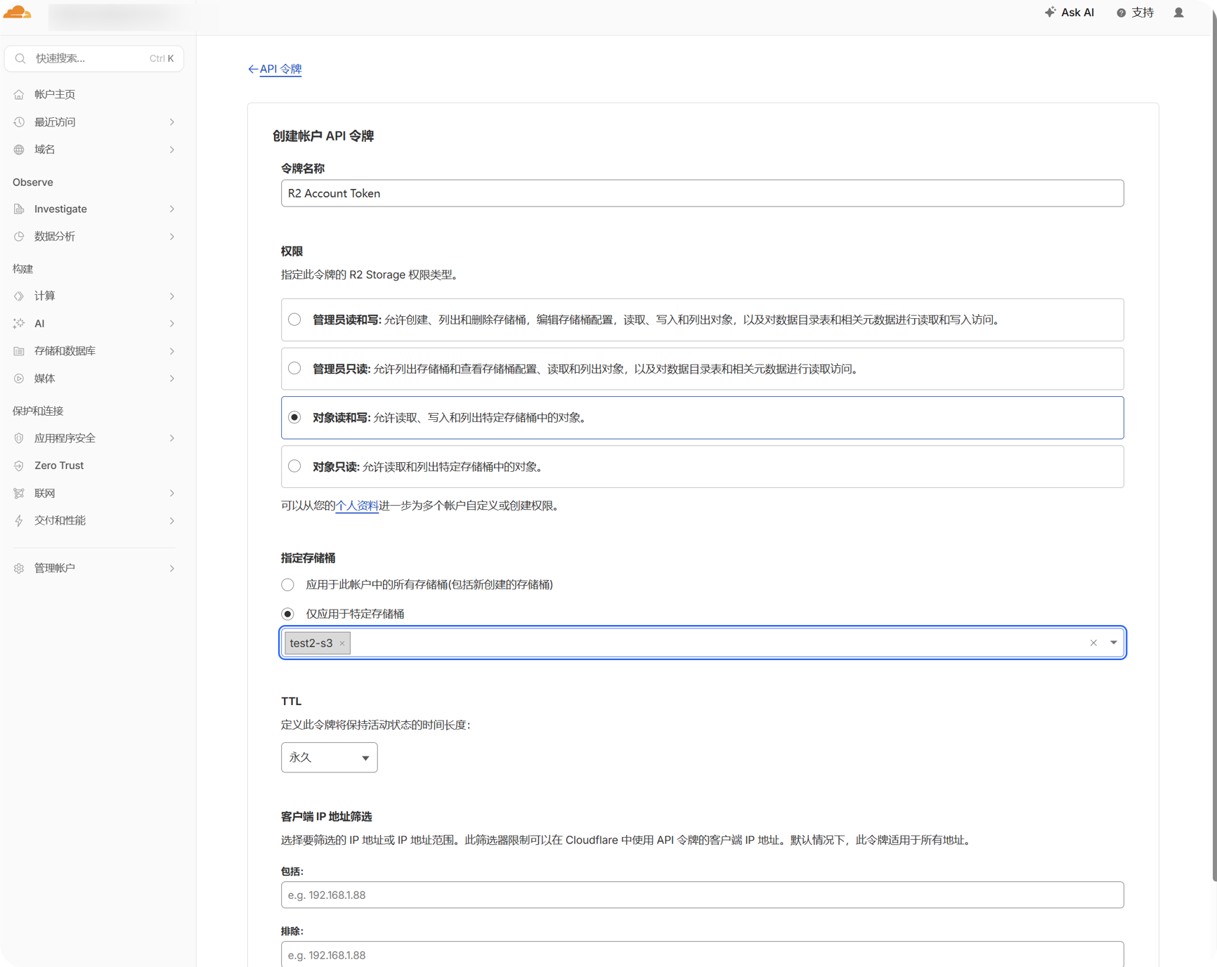Select 管理员只读 permission radio
The width and height of the screenshot is (1217, 967).
coord(294,369)
